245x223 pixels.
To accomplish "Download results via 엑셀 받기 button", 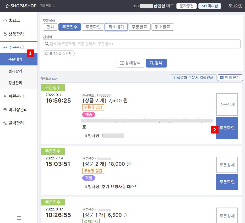I will tap(230, 77).
